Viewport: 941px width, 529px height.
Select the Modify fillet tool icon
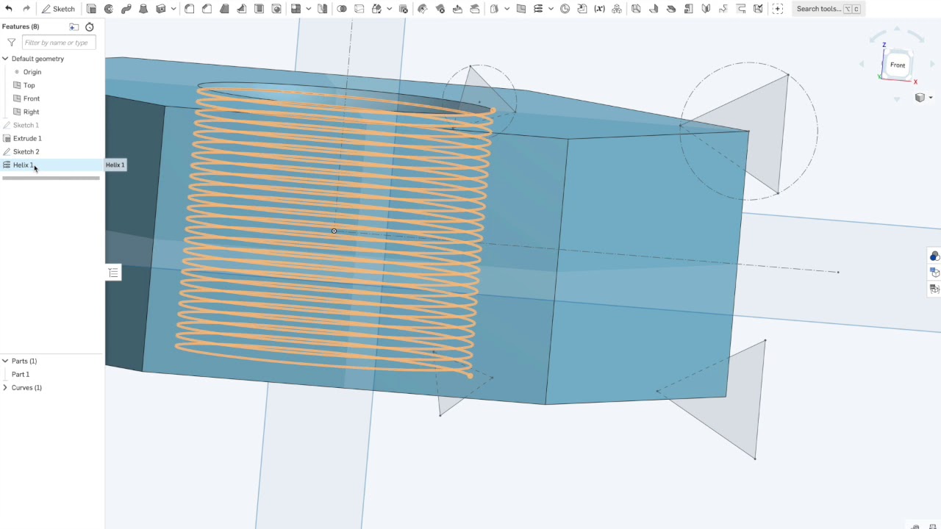pyautogui.click(x=422, y=9)
